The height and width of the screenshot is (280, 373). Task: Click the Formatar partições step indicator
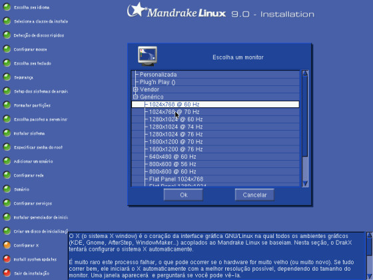click(7, 105)
